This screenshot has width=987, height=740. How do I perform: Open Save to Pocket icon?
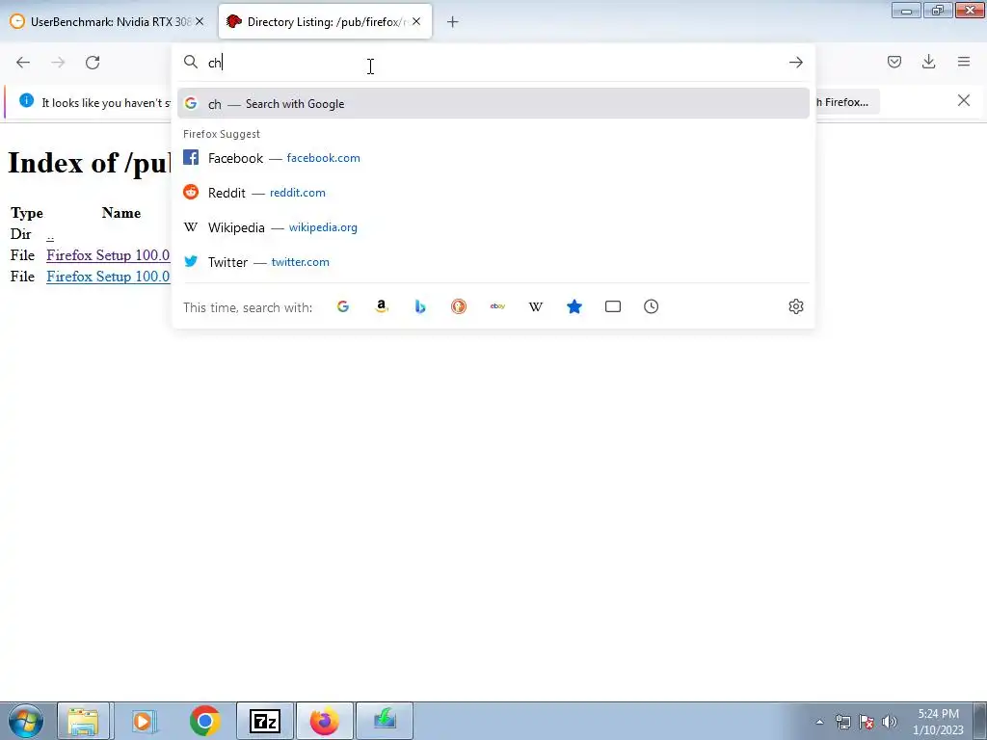(894, 62)
